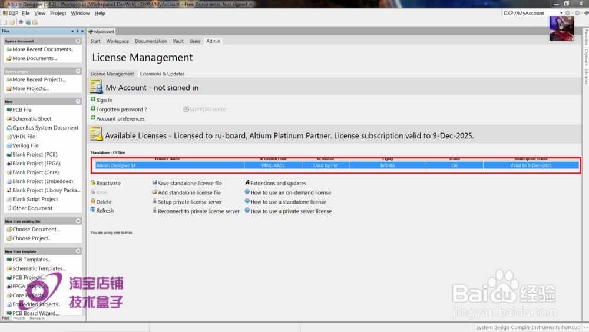
Task: Pin the Files panel with pushpin icon
Action: (x=77, y=31)
